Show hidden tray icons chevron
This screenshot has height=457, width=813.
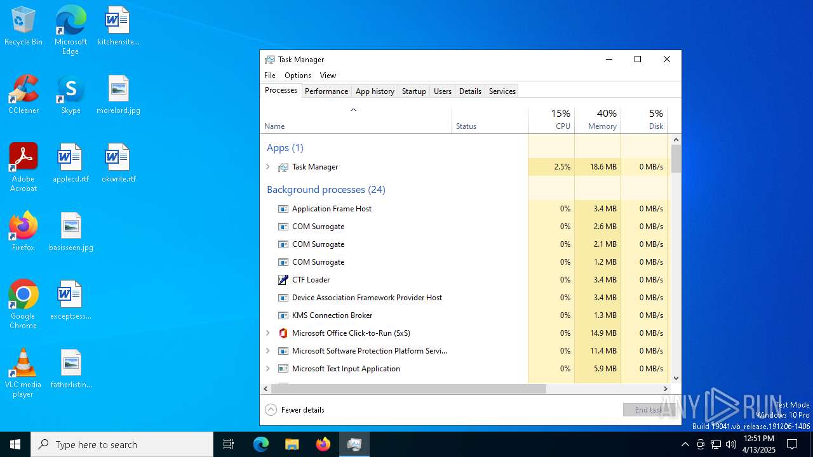pos(685,444)
